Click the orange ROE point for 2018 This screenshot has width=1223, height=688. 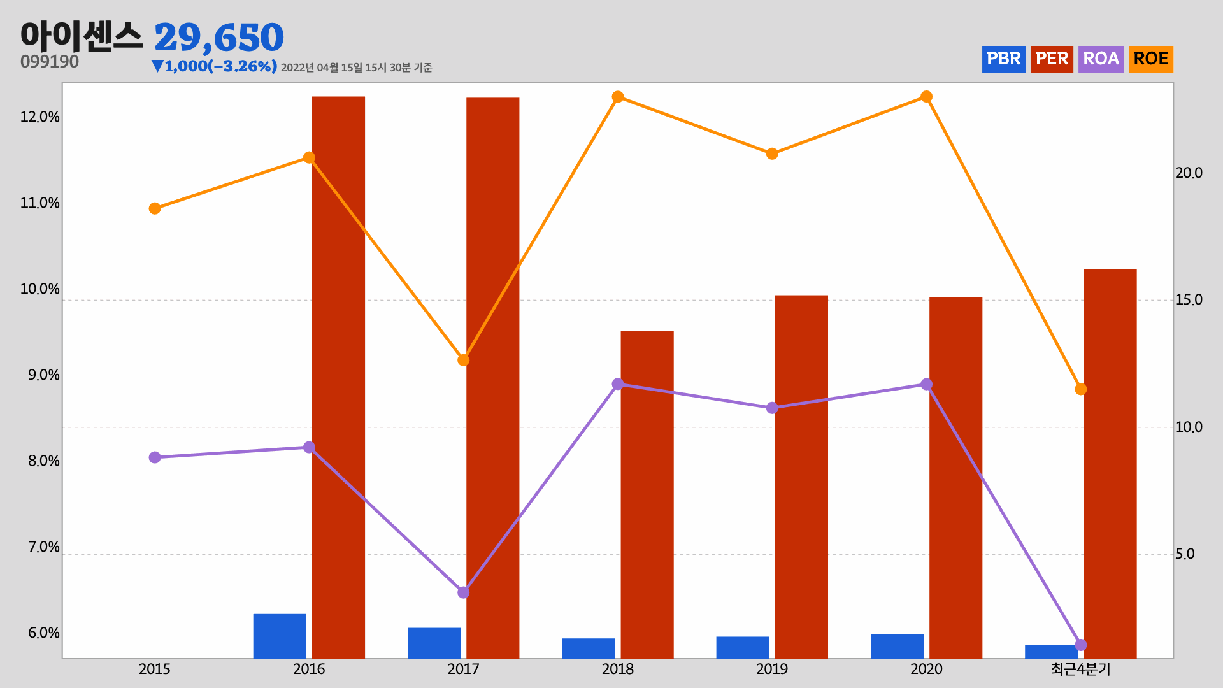618,97
